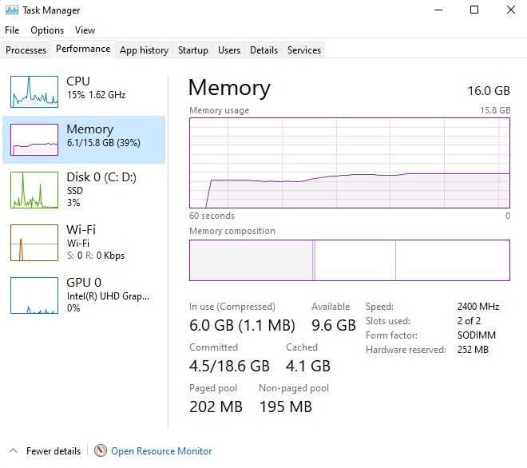Select the CPU mini graph thumbnail
Image resolution: width=527 pixels, height=468 pixels.
(34, 91)
